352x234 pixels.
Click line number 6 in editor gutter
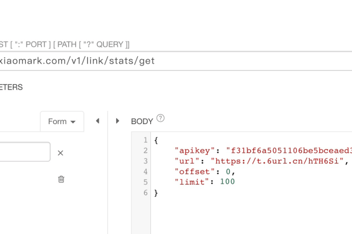[x=145, y=192]
